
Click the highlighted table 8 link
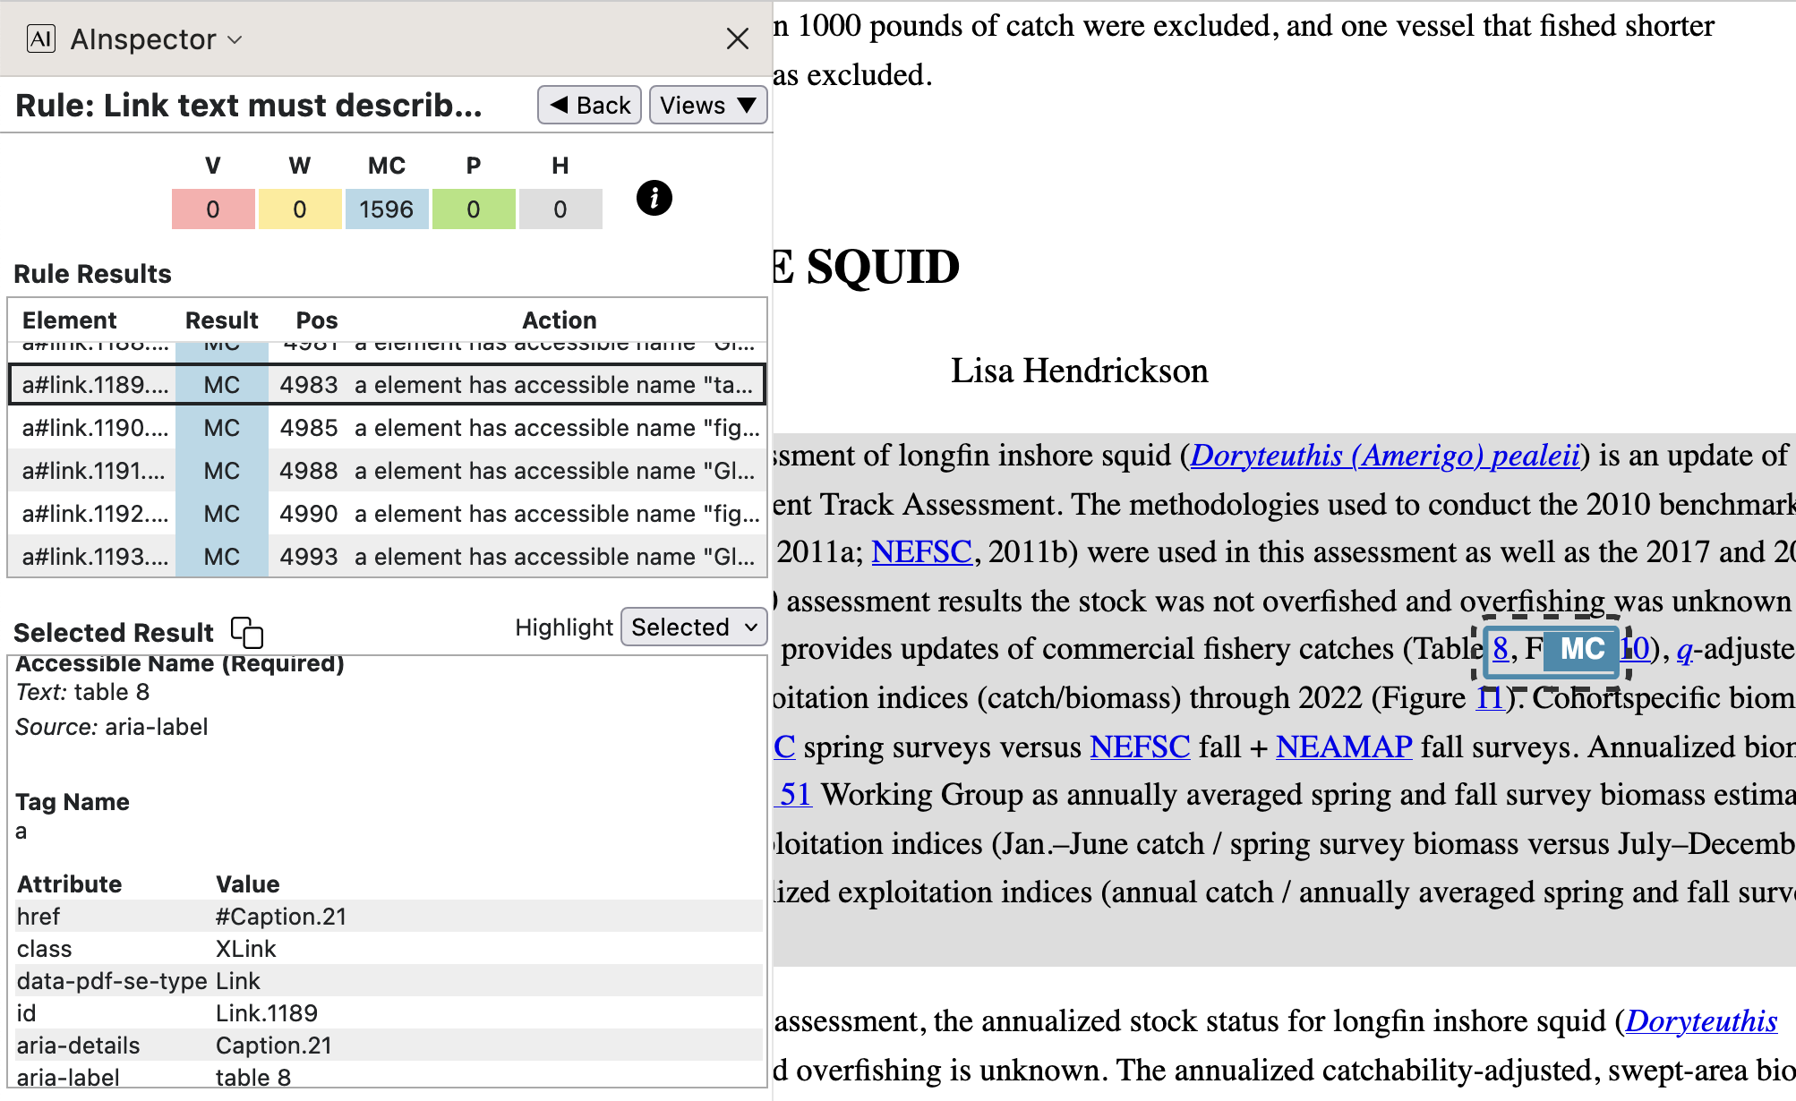click(x=1501, y=649)
